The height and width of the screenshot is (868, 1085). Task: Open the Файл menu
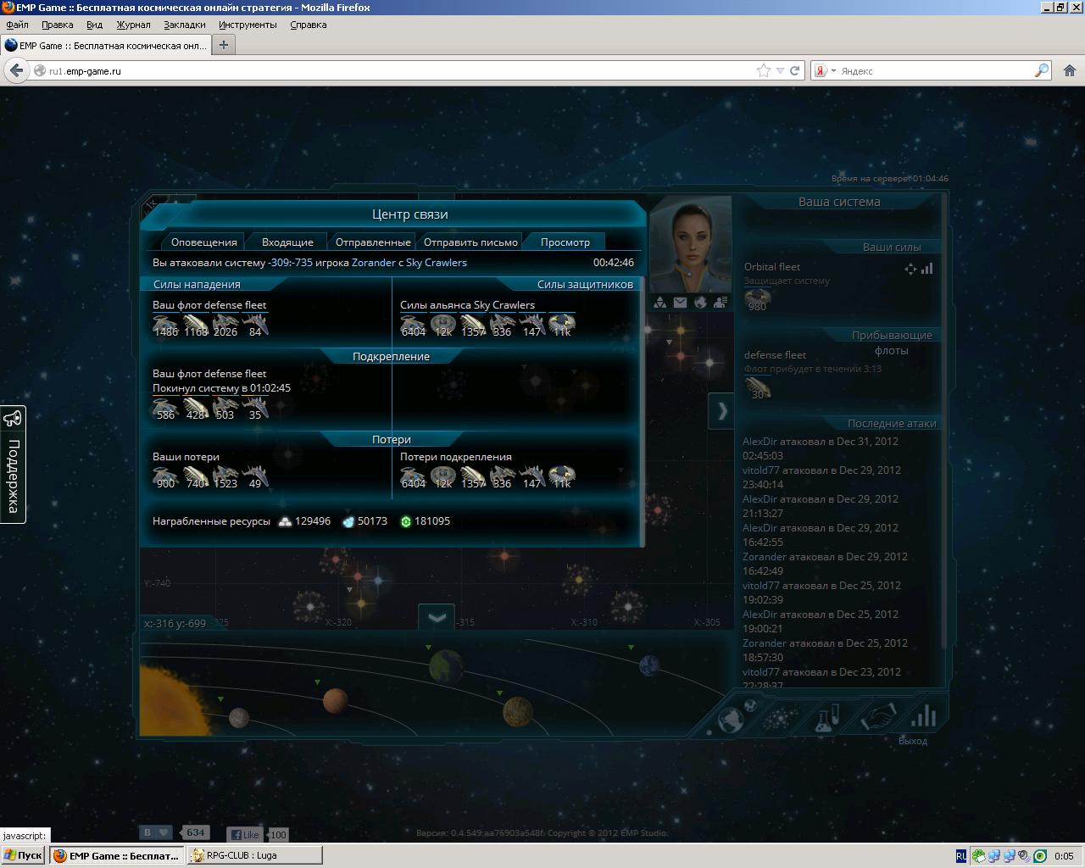tap(17, 25)
